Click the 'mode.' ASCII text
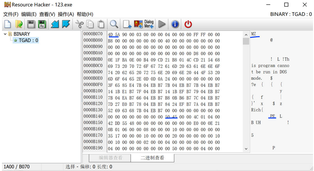This screenshot has width=314, height=171. [x=257, y=78]
